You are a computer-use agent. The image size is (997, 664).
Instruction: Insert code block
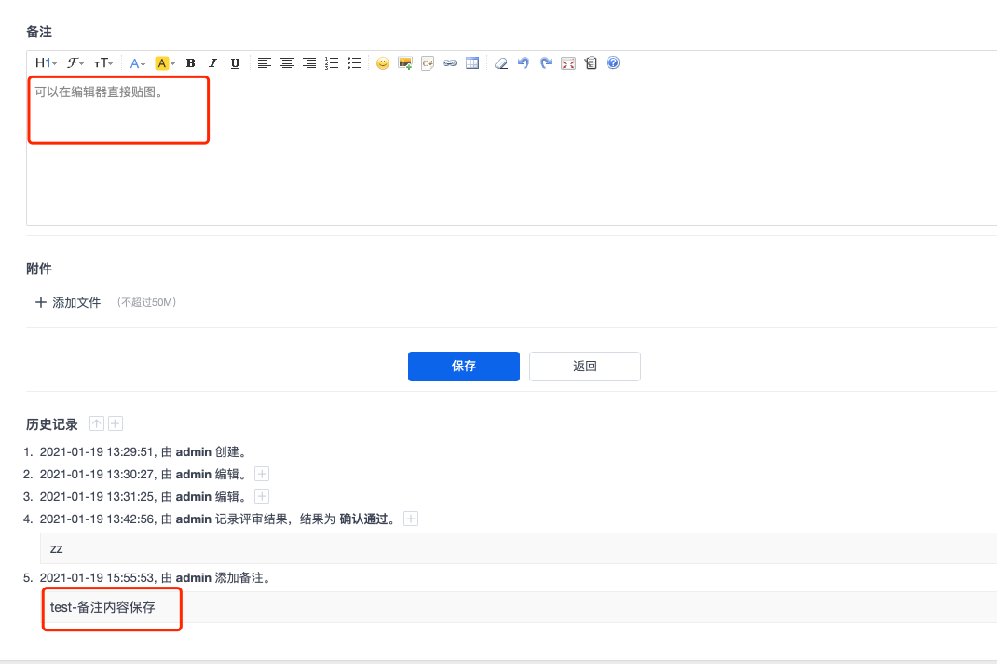tap(428, 63)
